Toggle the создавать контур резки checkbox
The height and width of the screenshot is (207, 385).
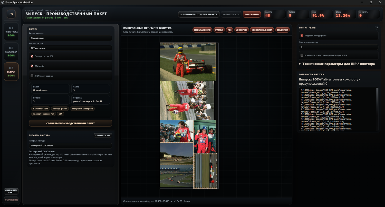coord(302,36)
